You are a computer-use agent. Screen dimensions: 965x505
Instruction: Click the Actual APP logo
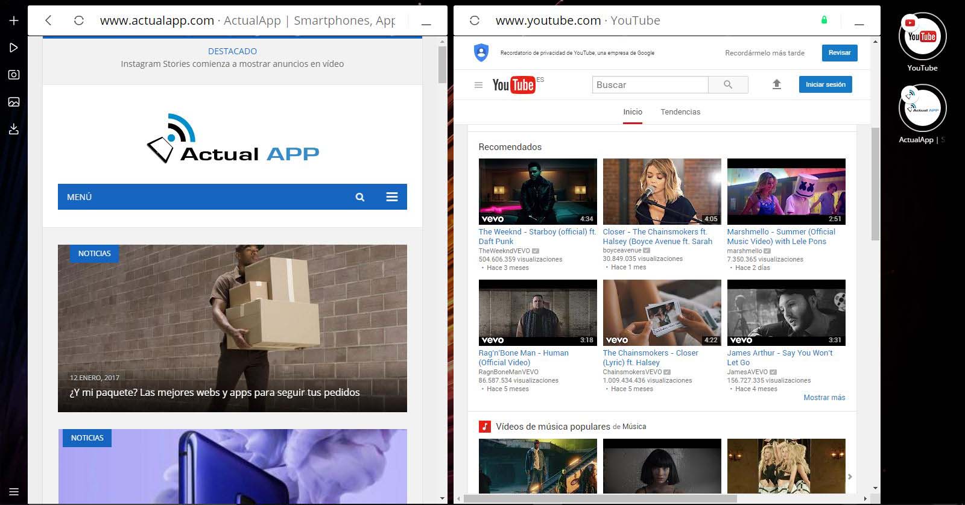pyautogui.click(x=233, y=139)
